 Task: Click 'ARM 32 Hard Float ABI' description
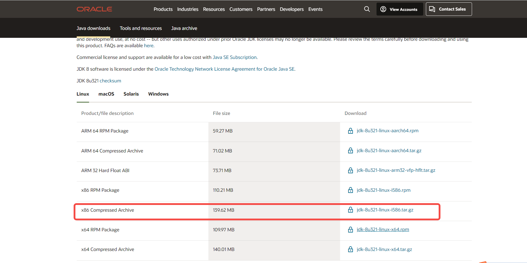[x=105, y=170]
